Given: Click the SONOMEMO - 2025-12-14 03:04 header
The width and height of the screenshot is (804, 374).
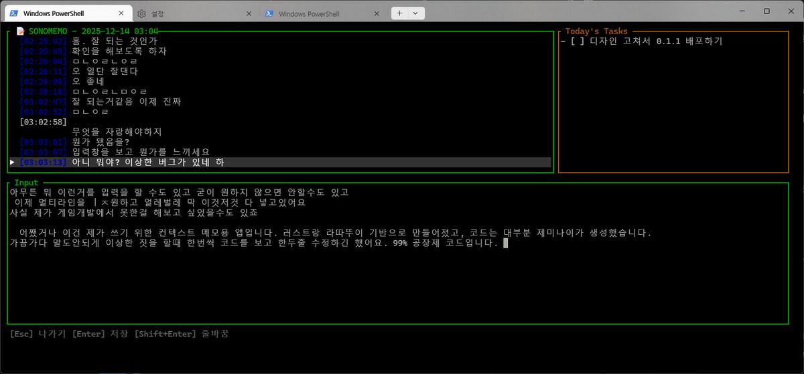Looking at the screenshot, I should point(93,31).
